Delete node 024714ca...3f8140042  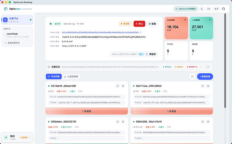[x=208, y=86]
